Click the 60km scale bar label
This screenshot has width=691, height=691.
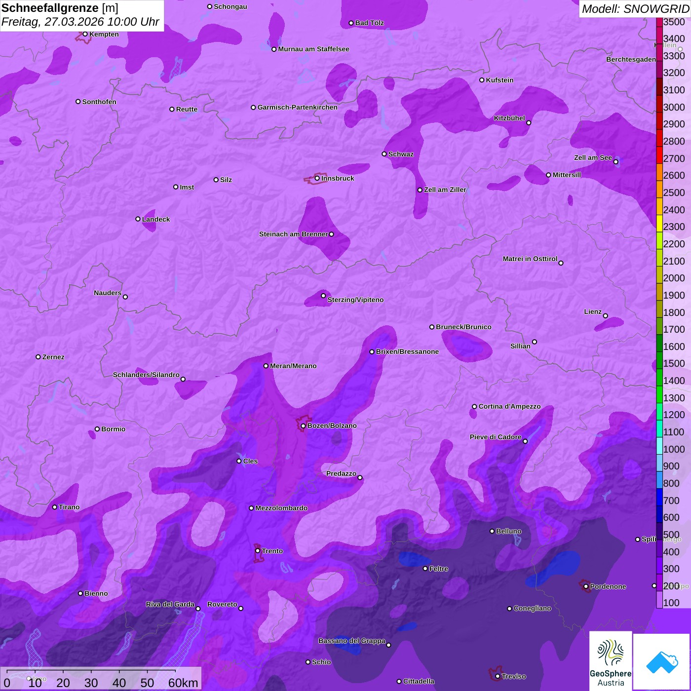183,683
